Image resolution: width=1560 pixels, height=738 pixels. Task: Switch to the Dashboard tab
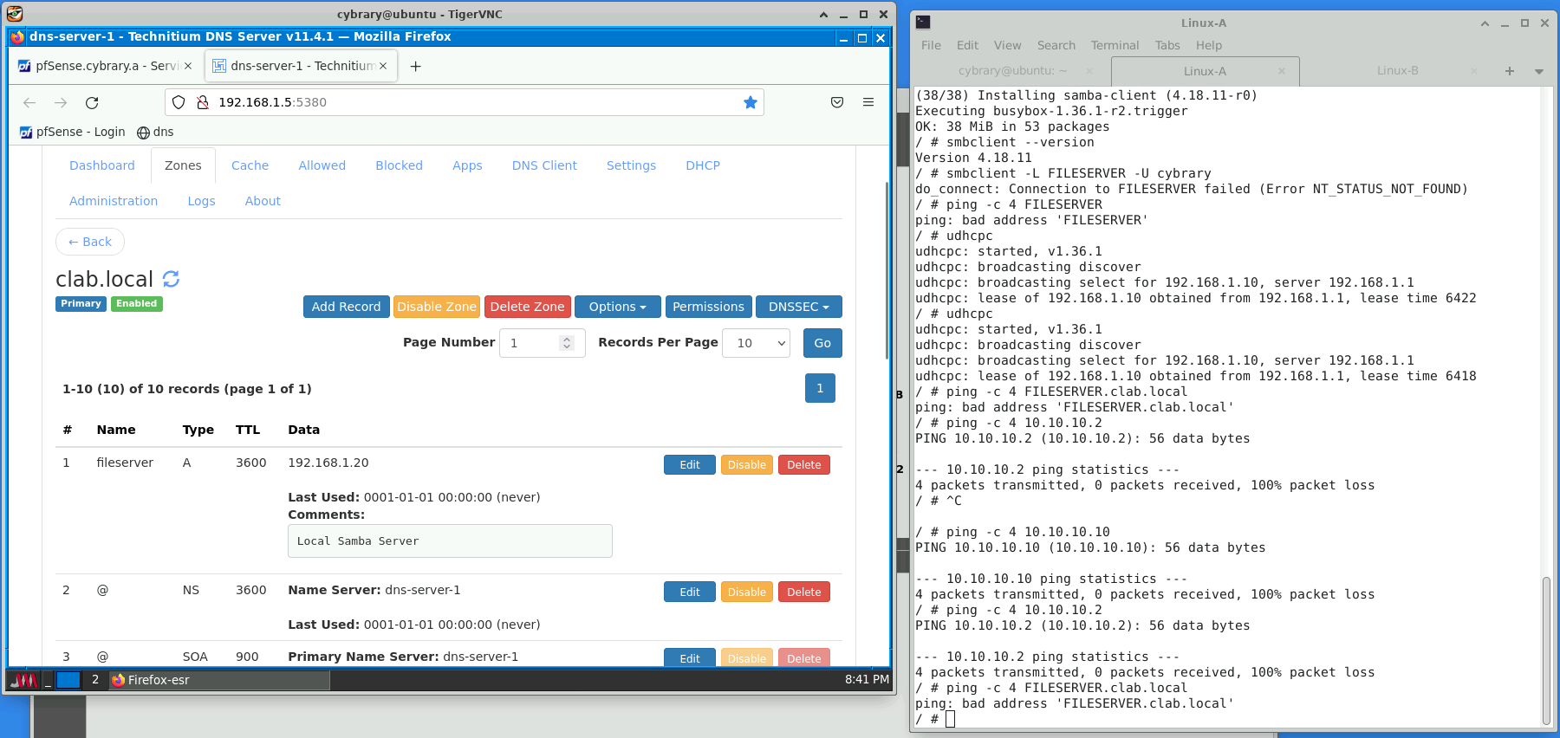pyautogui.click(x=102, y=165)
